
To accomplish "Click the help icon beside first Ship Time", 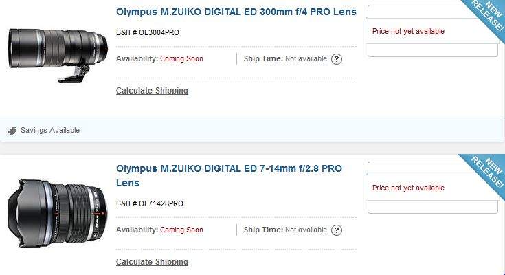I will (x=337, y=59).
